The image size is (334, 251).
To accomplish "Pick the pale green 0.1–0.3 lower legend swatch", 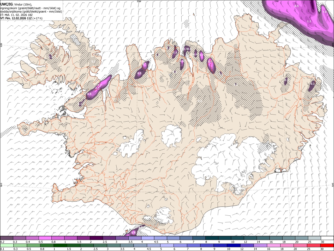I will tap(7, 246).
